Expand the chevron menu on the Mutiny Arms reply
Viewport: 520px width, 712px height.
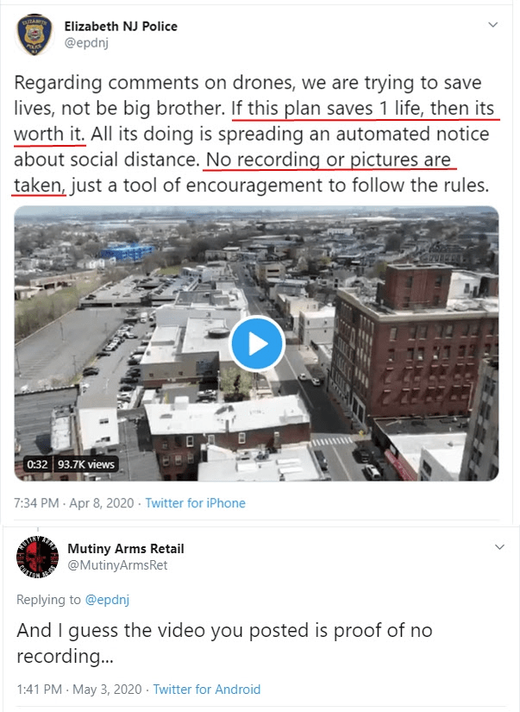[499, 547]
